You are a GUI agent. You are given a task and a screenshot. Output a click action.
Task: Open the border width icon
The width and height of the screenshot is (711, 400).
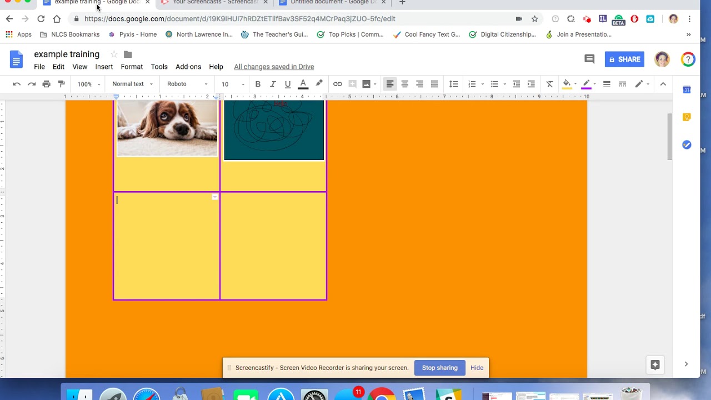(x=607, y=84)
